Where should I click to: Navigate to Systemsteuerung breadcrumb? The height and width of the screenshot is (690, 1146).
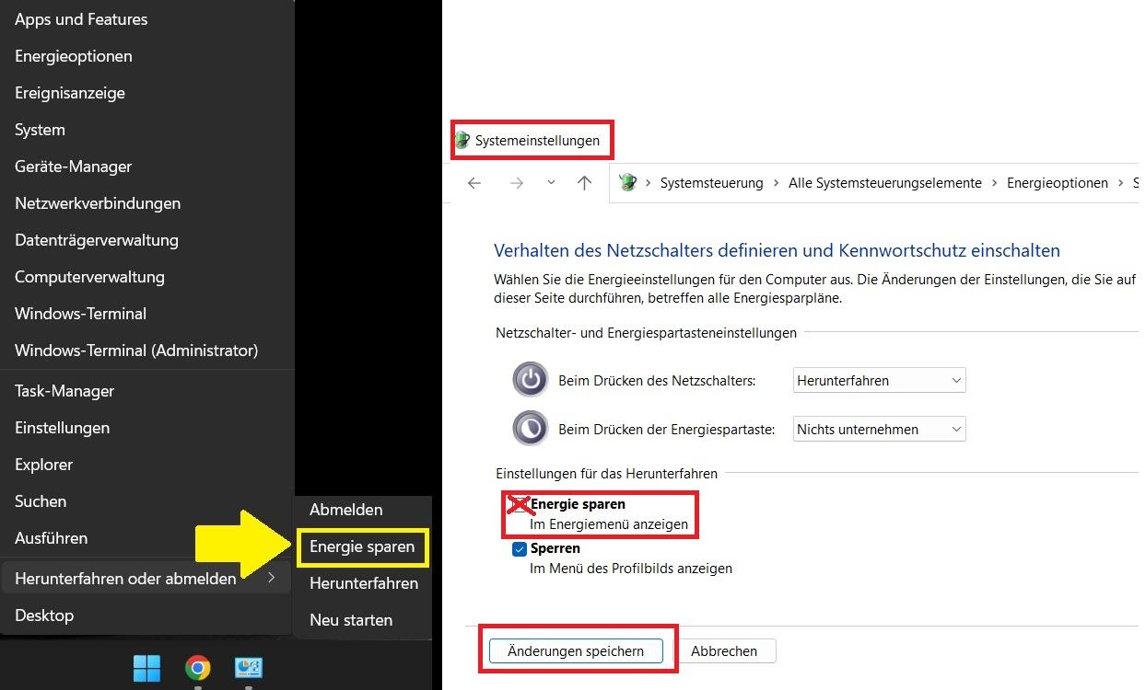point(711,183)
